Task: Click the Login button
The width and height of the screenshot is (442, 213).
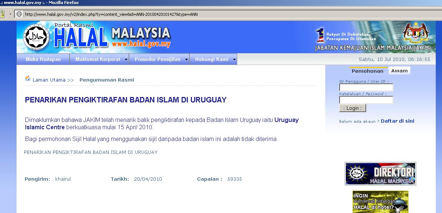Action: click(x=352, y=108)
